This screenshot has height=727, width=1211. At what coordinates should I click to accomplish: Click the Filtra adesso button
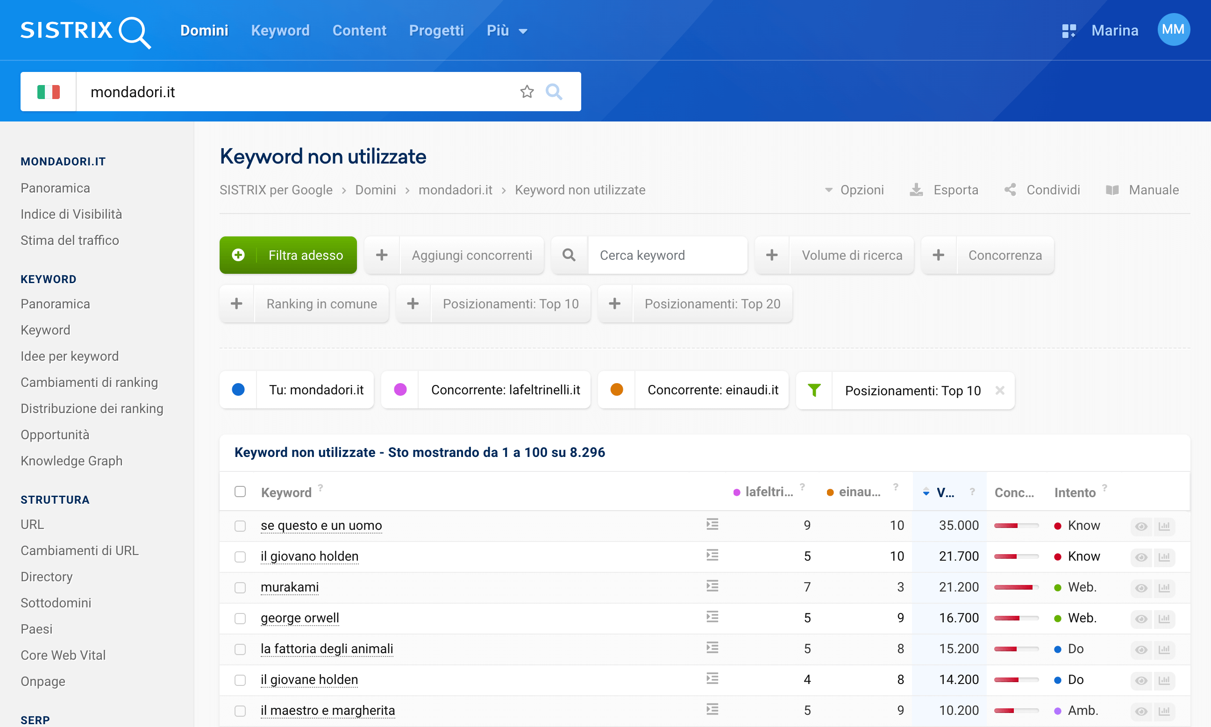pos(288,255)
